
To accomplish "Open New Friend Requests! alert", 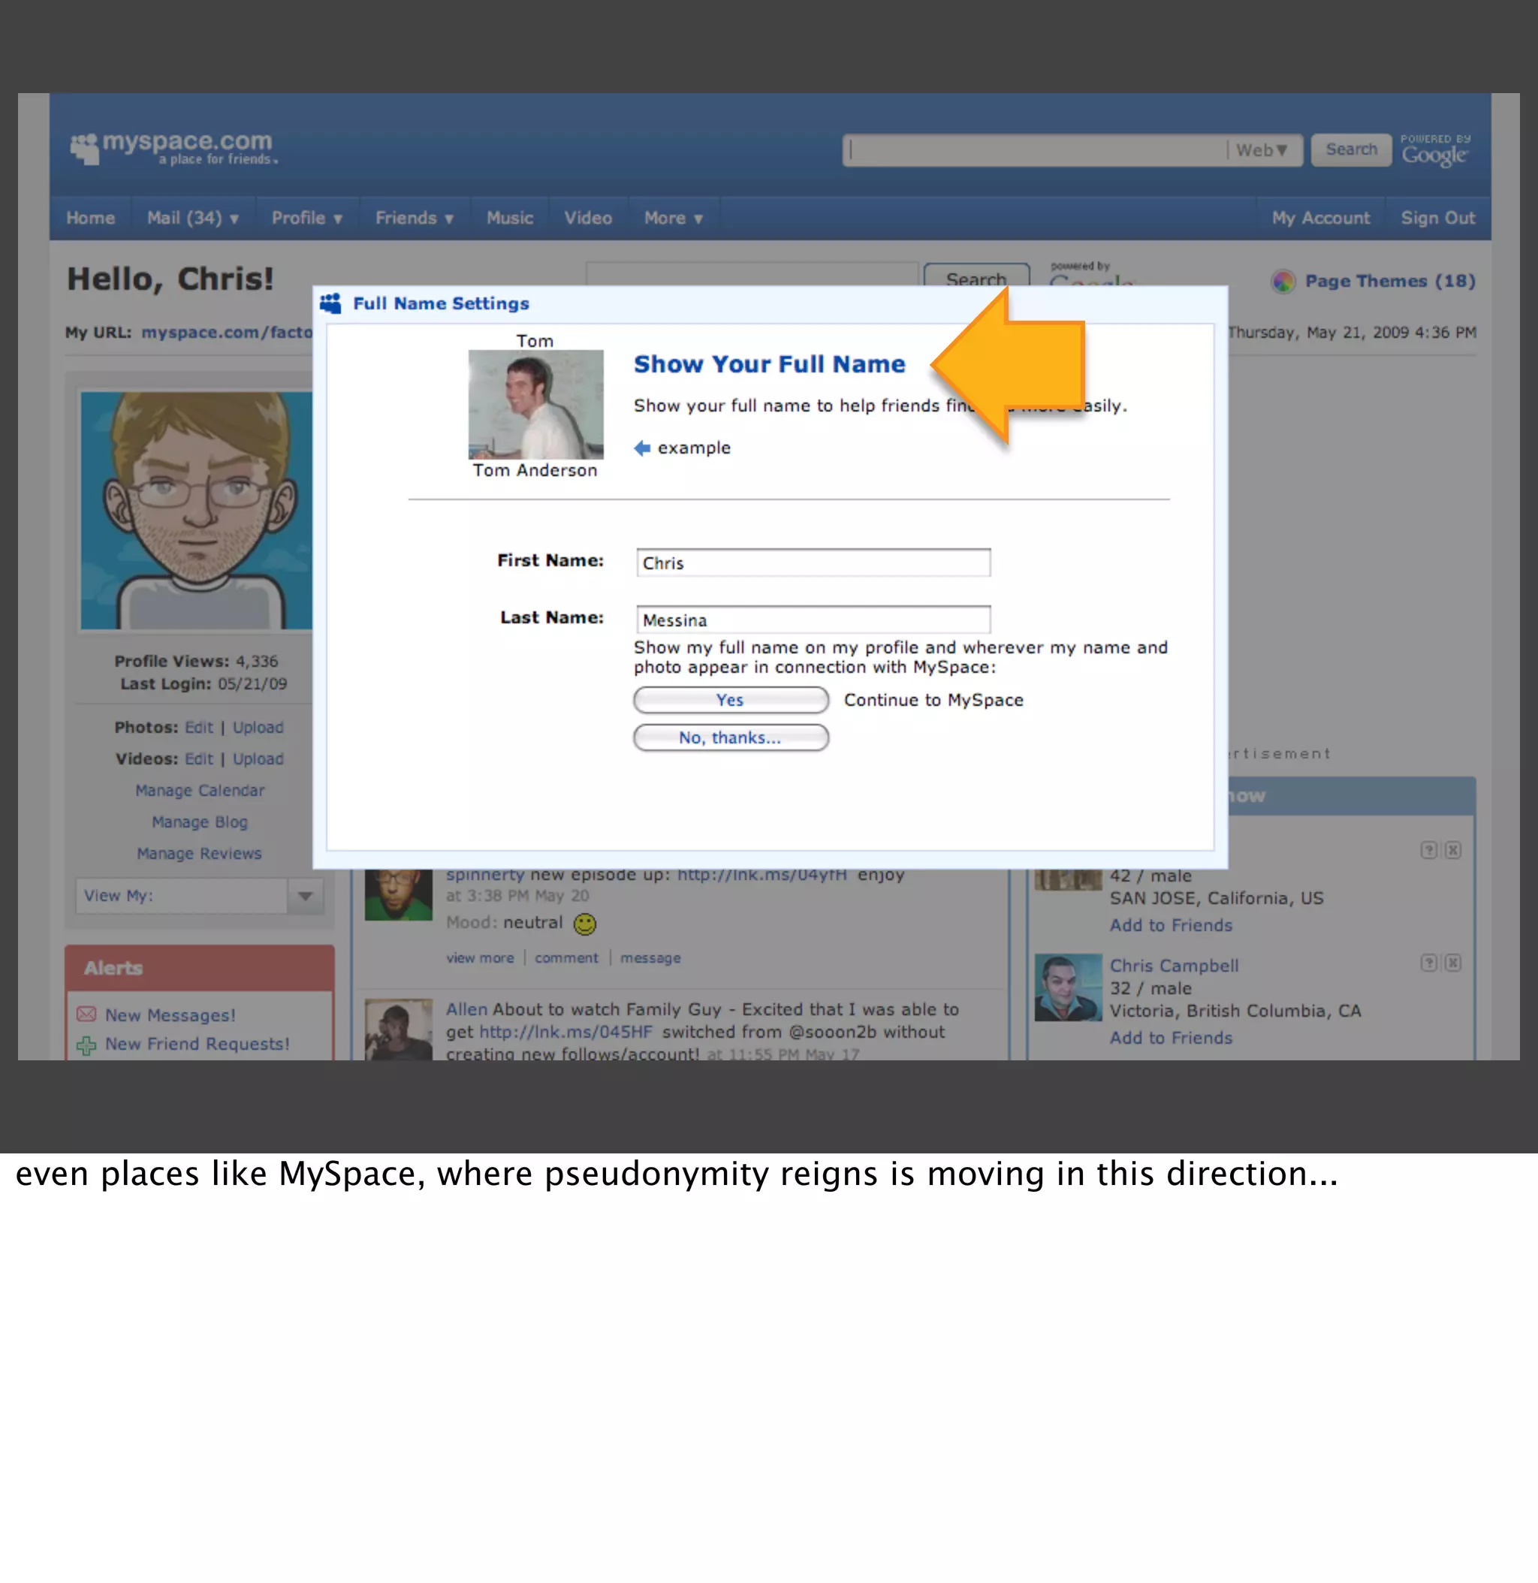I will pos(197,1045).
